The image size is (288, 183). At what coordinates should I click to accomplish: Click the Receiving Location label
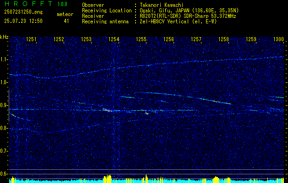click(x=107, y=11)
